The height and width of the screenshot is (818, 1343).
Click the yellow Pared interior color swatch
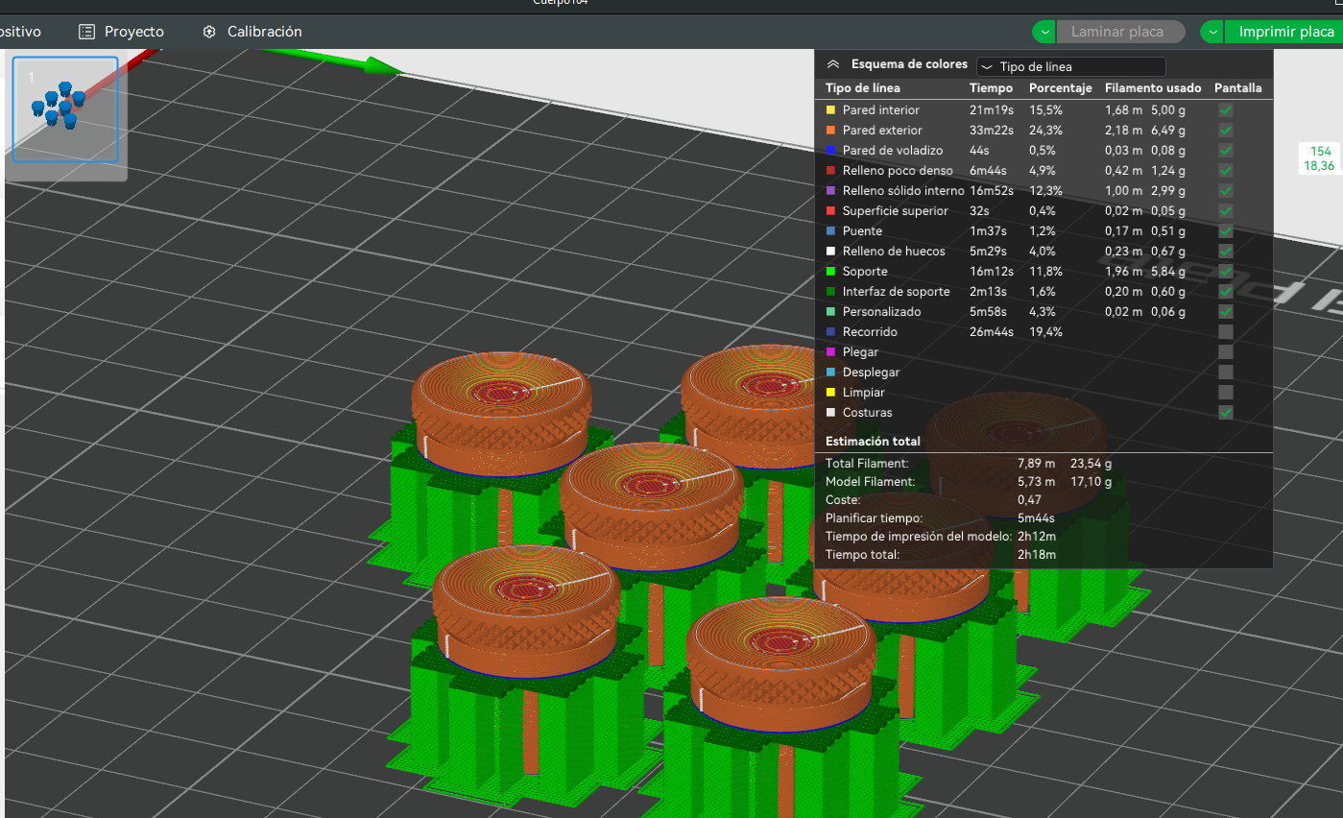(830, 110)
